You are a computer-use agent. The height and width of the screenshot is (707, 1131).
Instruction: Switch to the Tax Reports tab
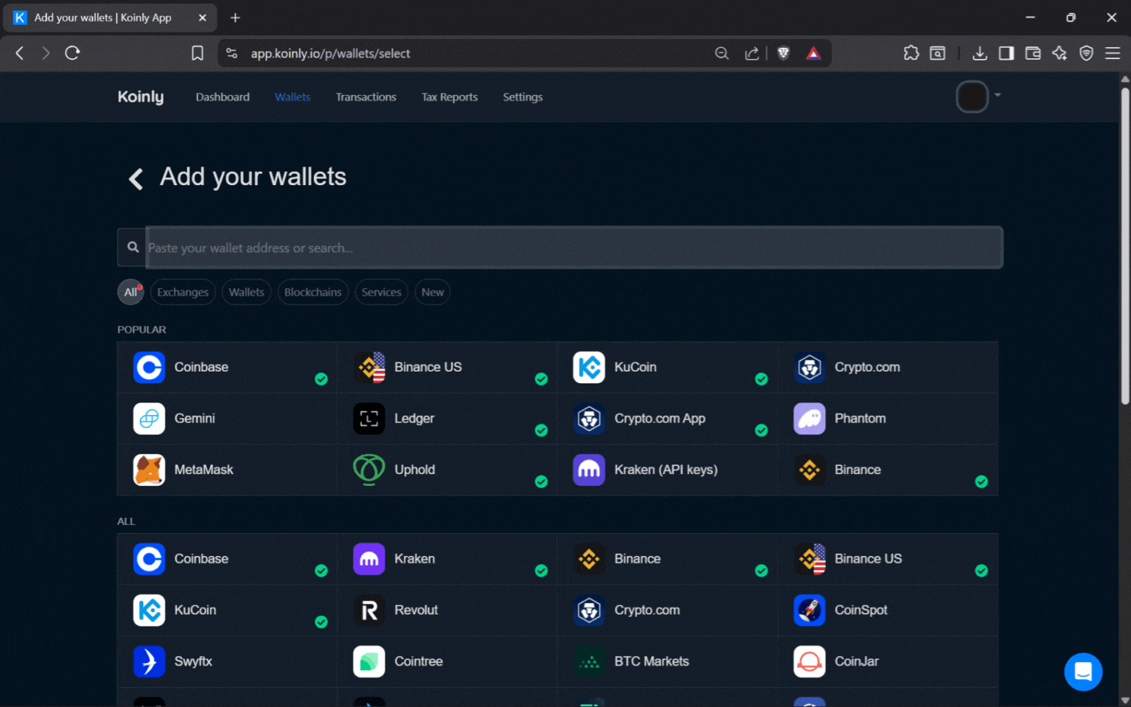(x=449, y=97)
